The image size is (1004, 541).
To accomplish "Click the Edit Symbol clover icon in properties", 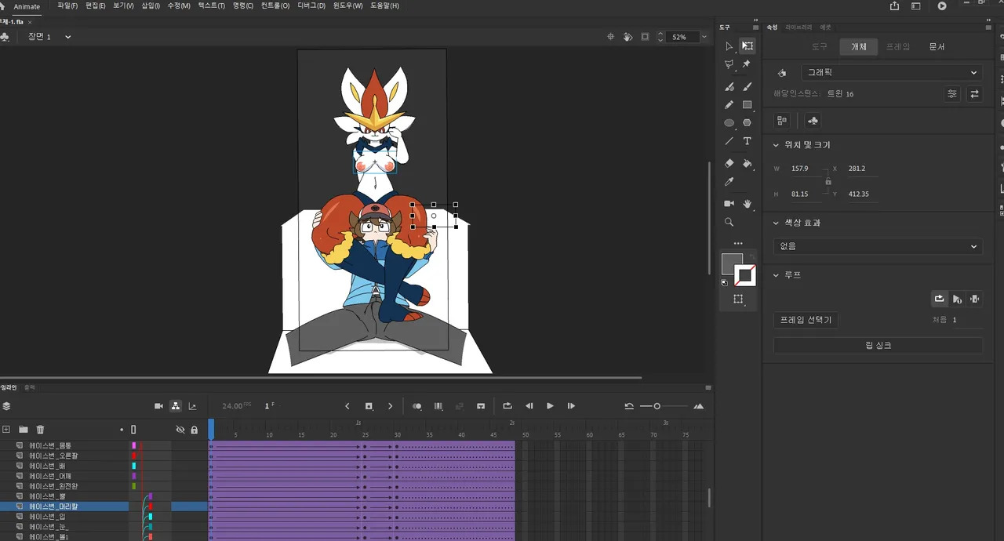I will 813,121.
